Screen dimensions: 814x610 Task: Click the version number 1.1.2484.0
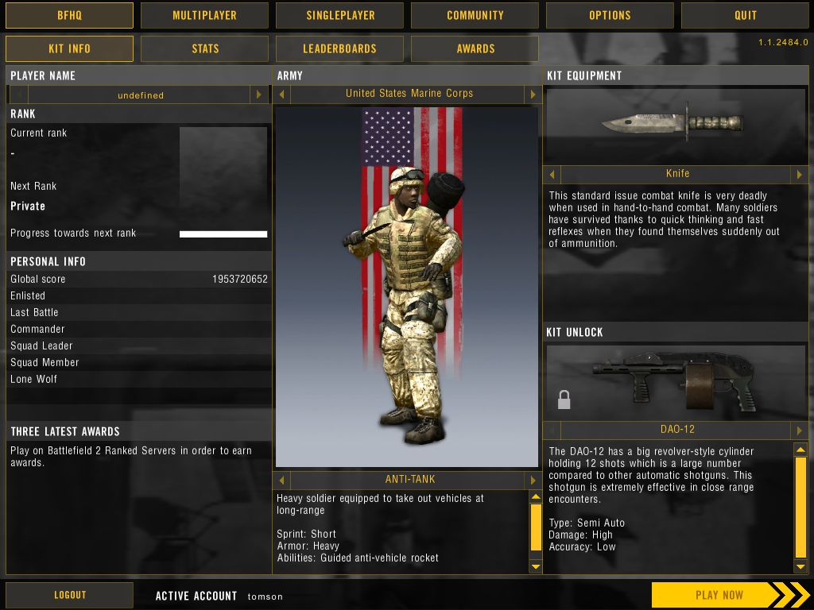click(x=783, y=43)
